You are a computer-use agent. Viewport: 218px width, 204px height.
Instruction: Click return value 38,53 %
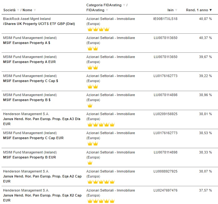click(x=206, y=133)
